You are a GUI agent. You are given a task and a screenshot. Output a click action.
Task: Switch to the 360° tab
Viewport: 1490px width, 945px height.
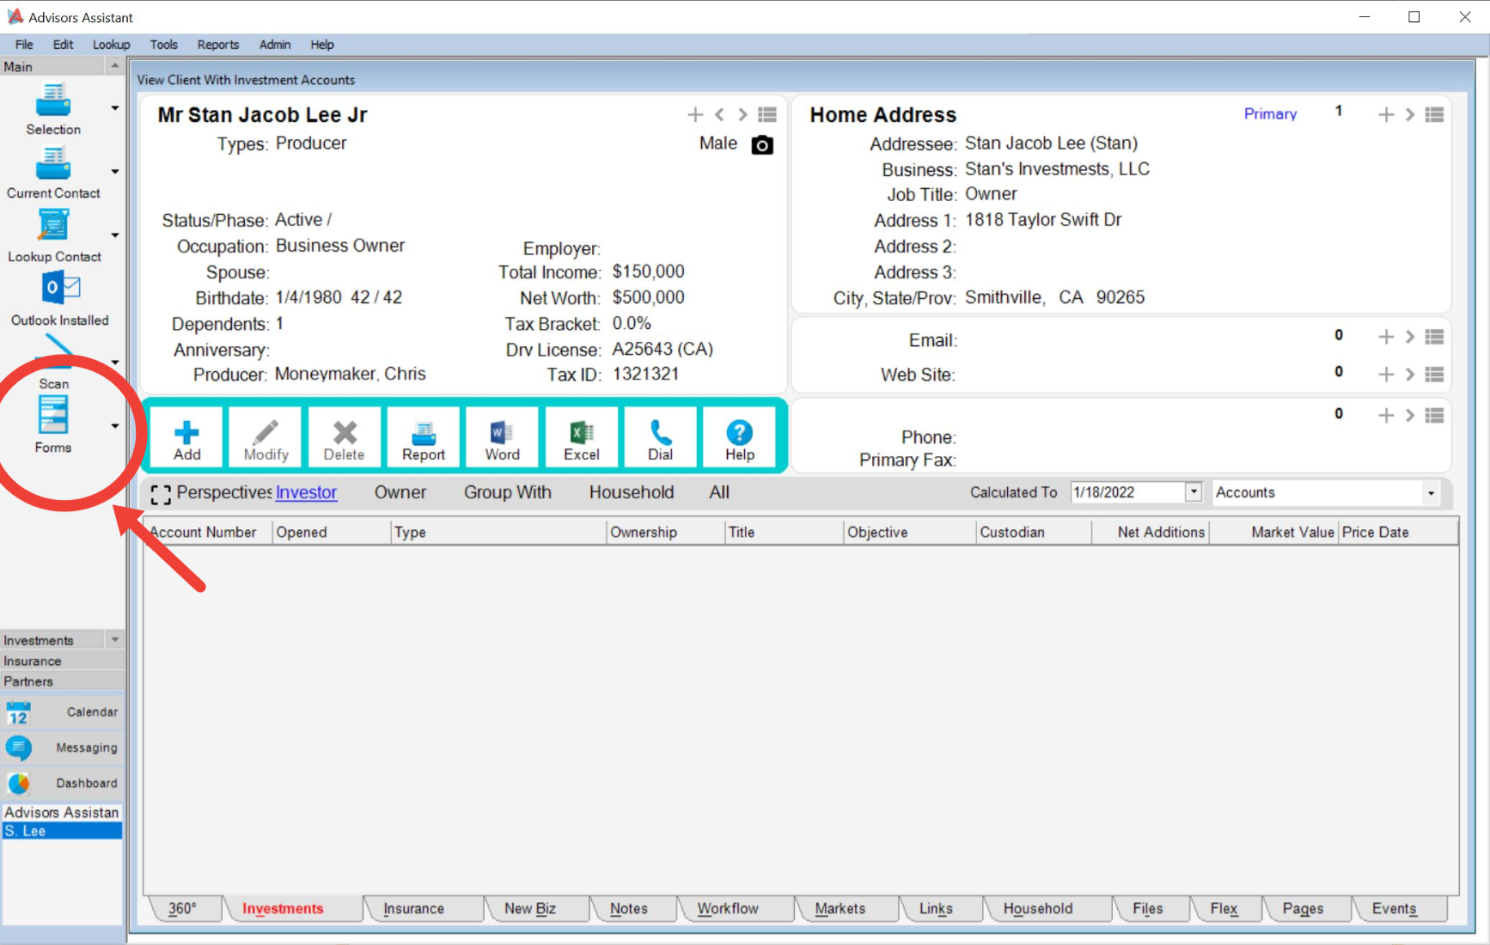[182, 908]
